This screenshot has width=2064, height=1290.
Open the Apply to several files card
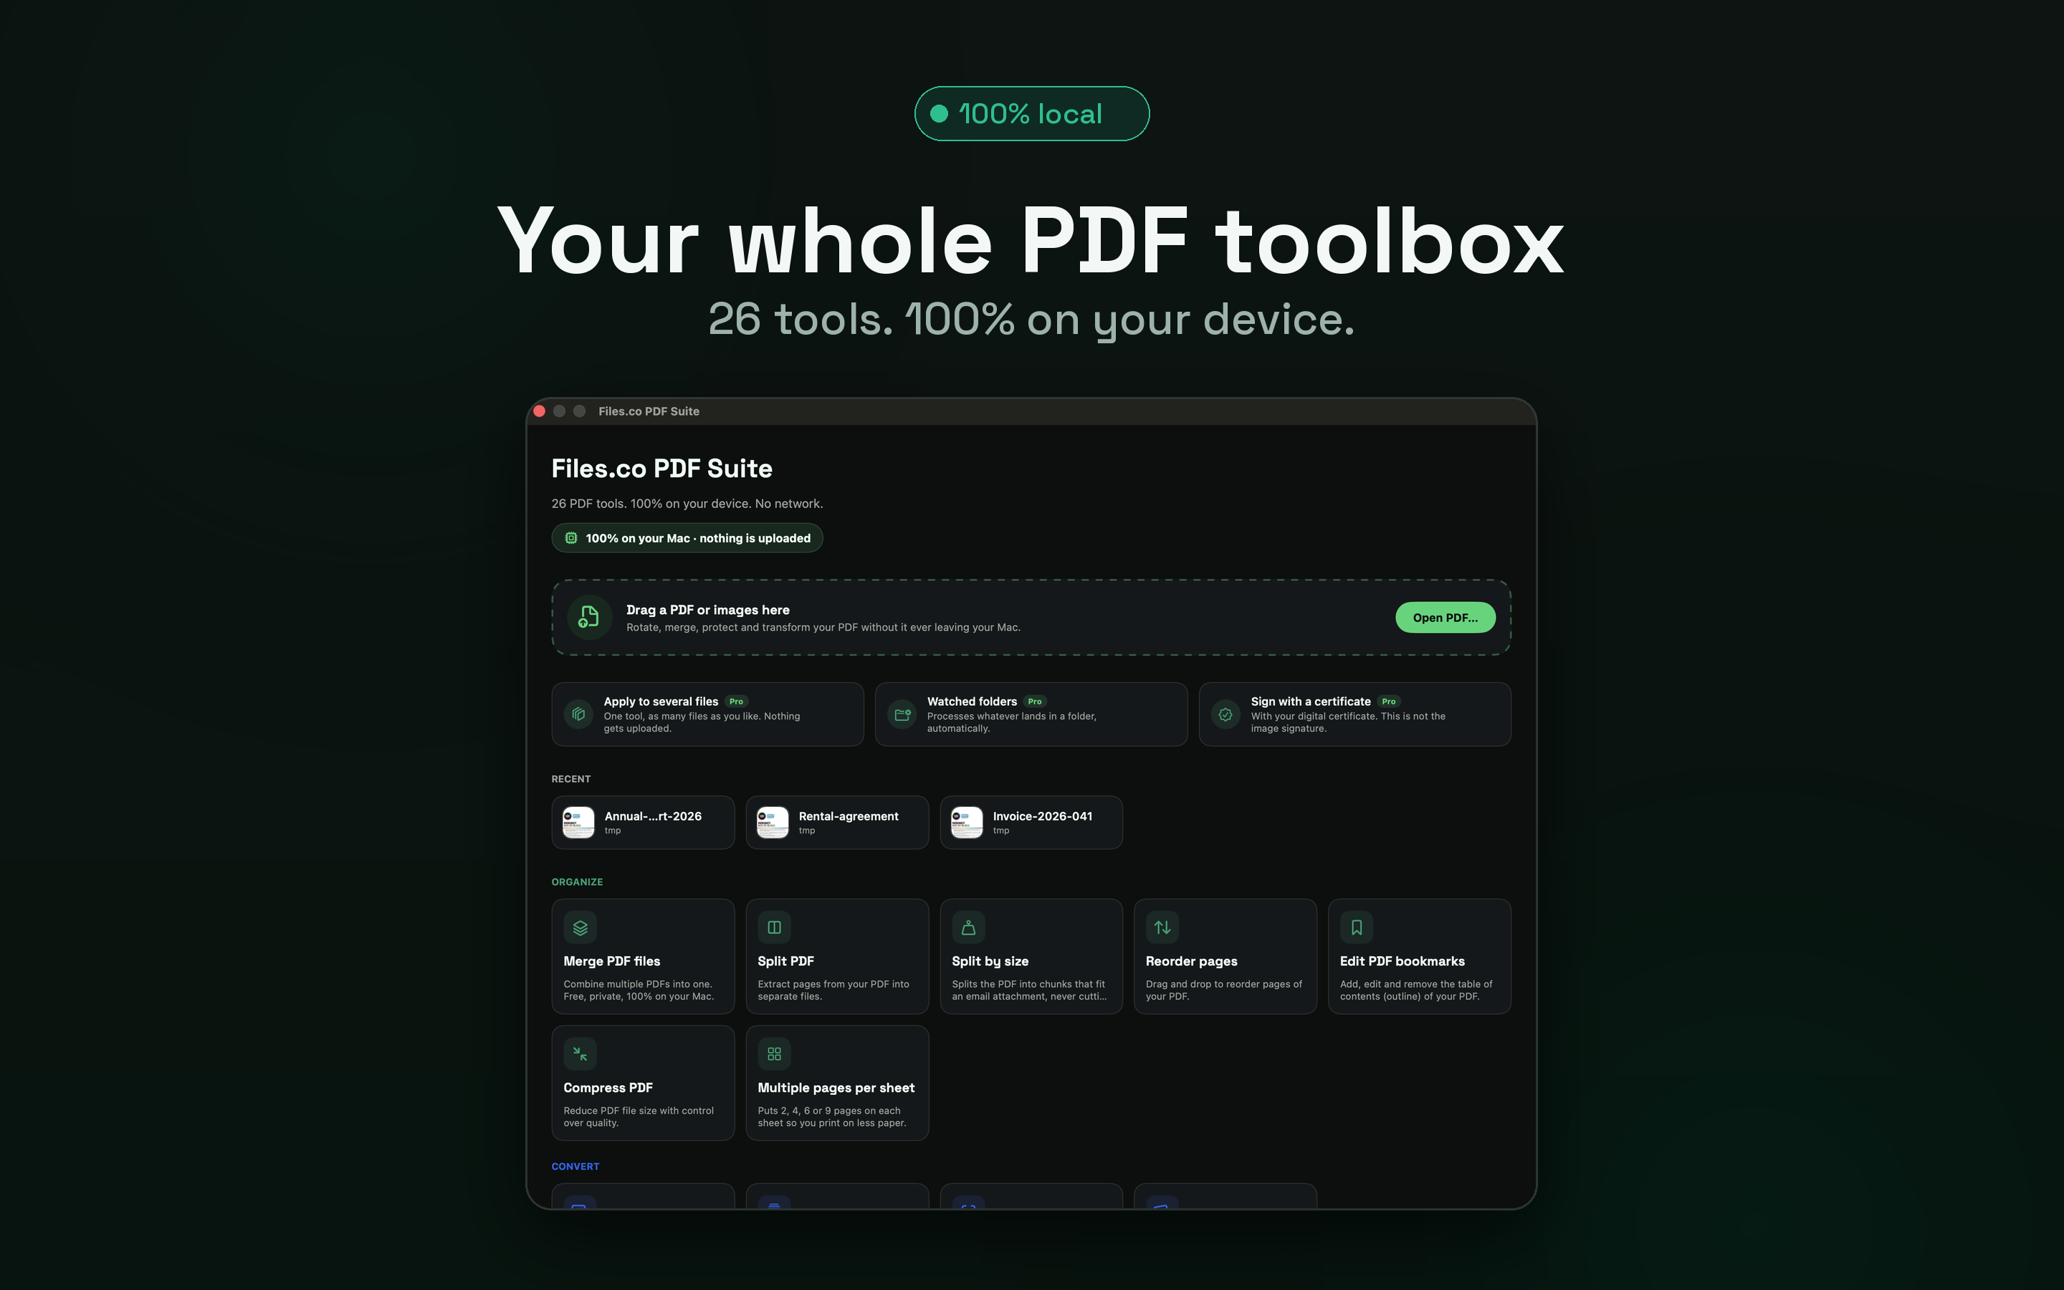[x=707, y=714]
